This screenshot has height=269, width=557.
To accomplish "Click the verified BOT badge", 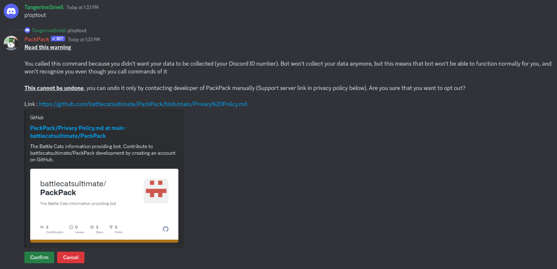I will click(58, 39).
